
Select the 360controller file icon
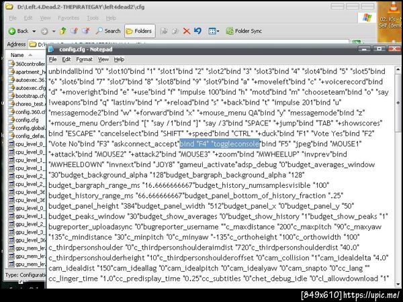coord(11,64)
